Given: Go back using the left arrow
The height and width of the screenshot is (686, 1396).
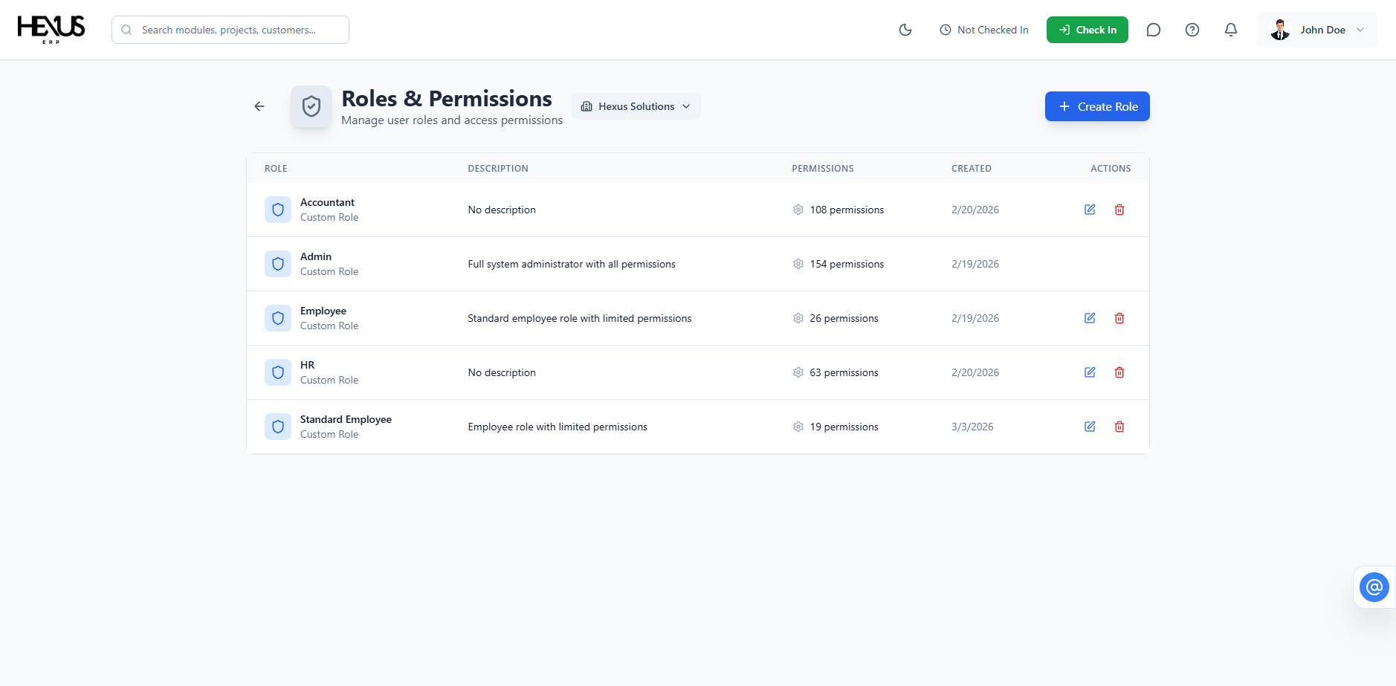Looking at the screenshot, I should pos(259,106).
